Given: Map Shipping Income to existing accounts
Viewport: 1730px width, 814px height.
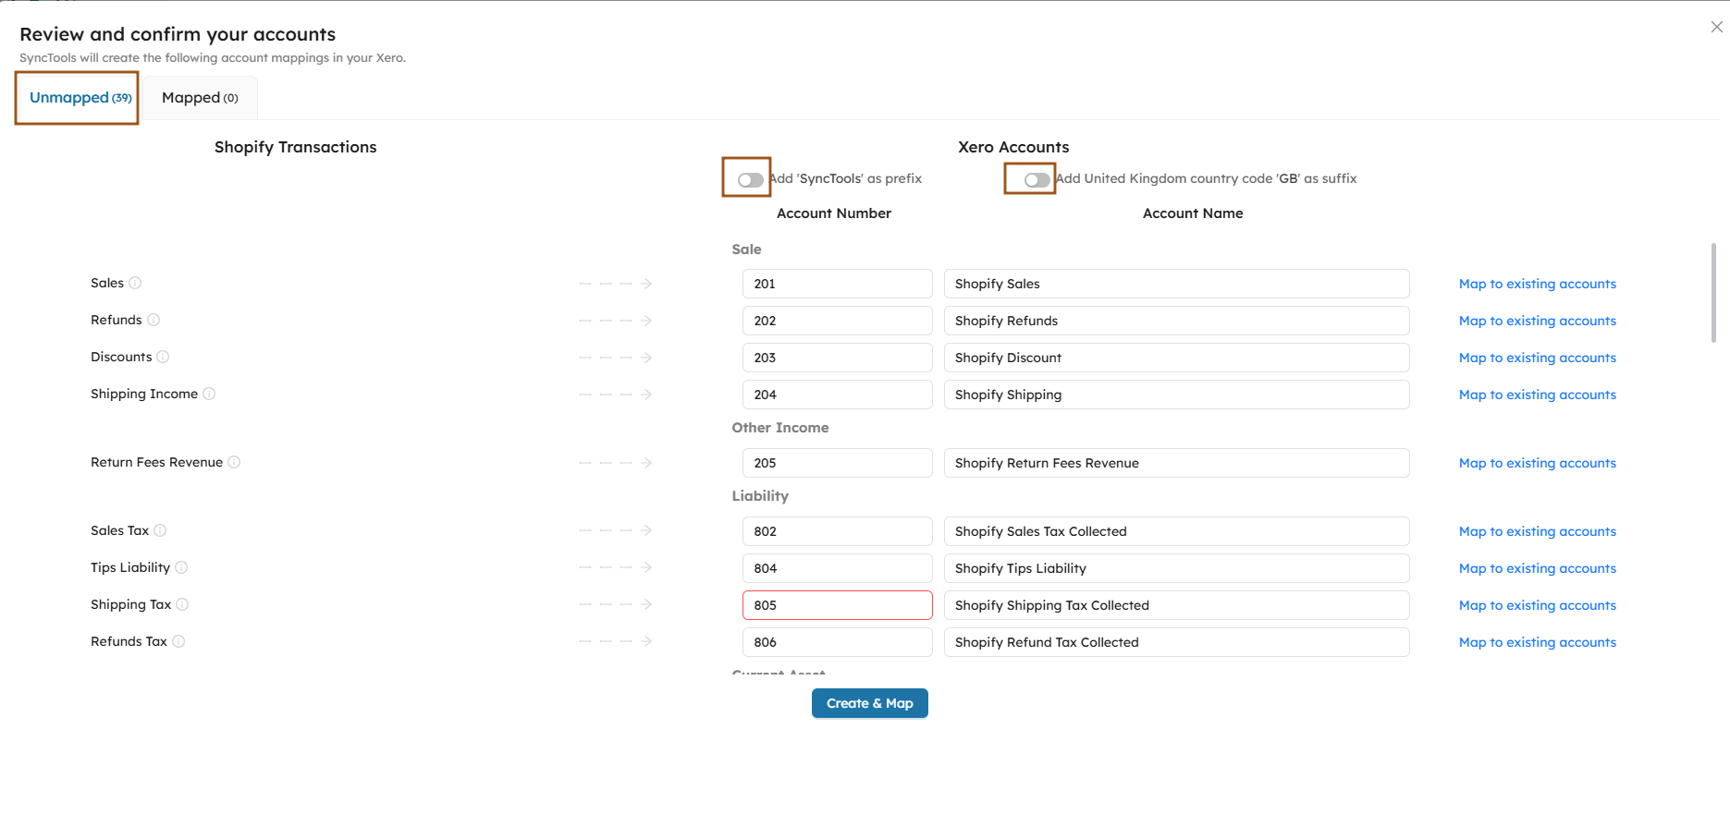Looking at the screenshot, I should click(x=1538, y=395).
